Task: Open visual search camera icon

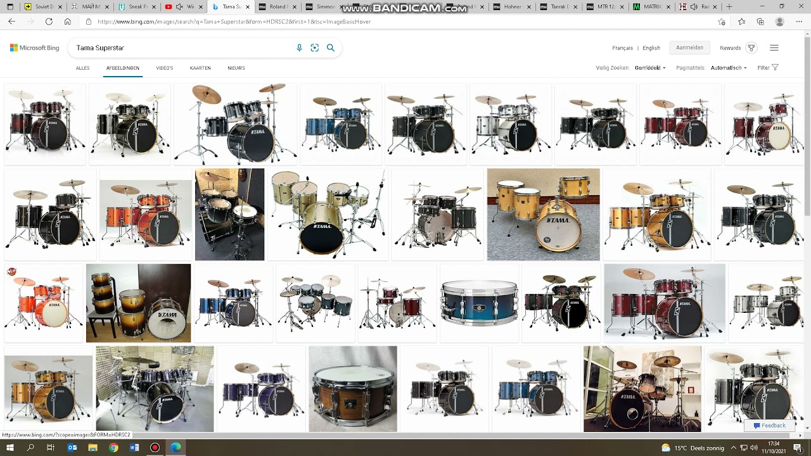Action: pos(314,47)
